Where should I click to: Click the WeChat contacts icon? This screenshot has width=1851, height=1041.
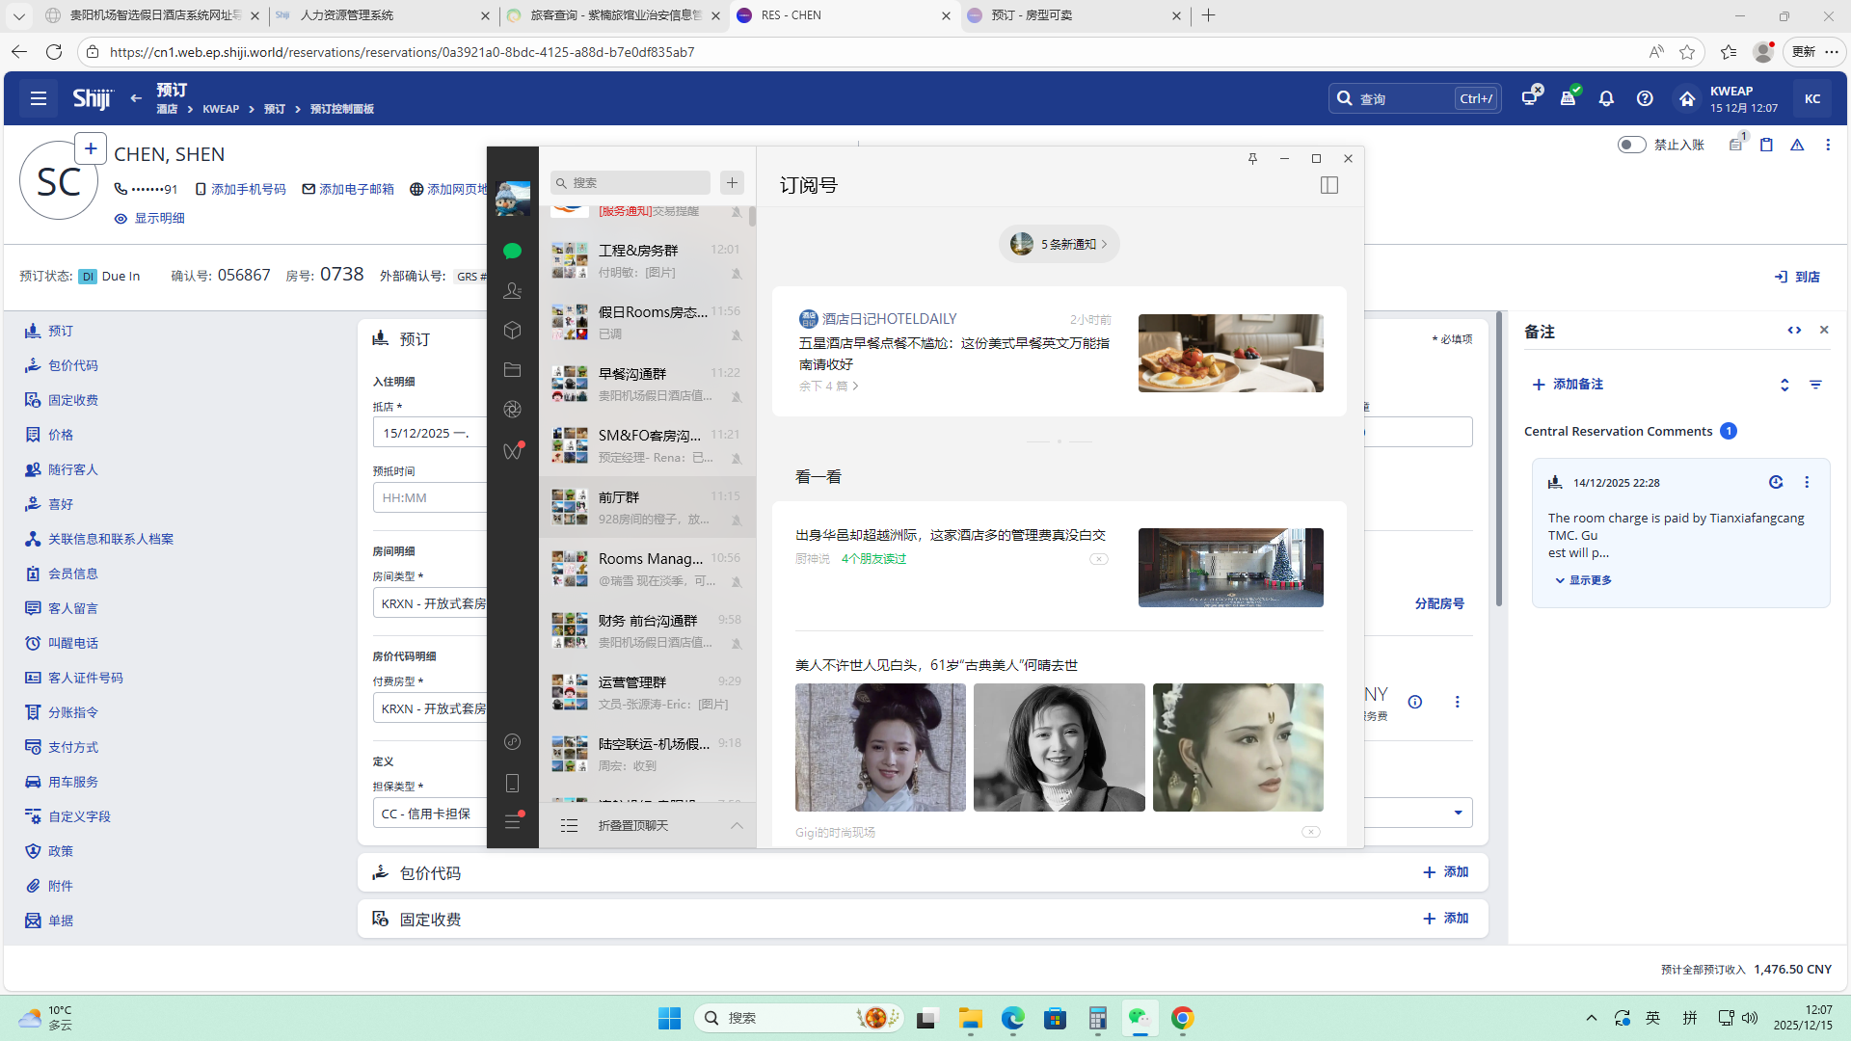point(512,290)
